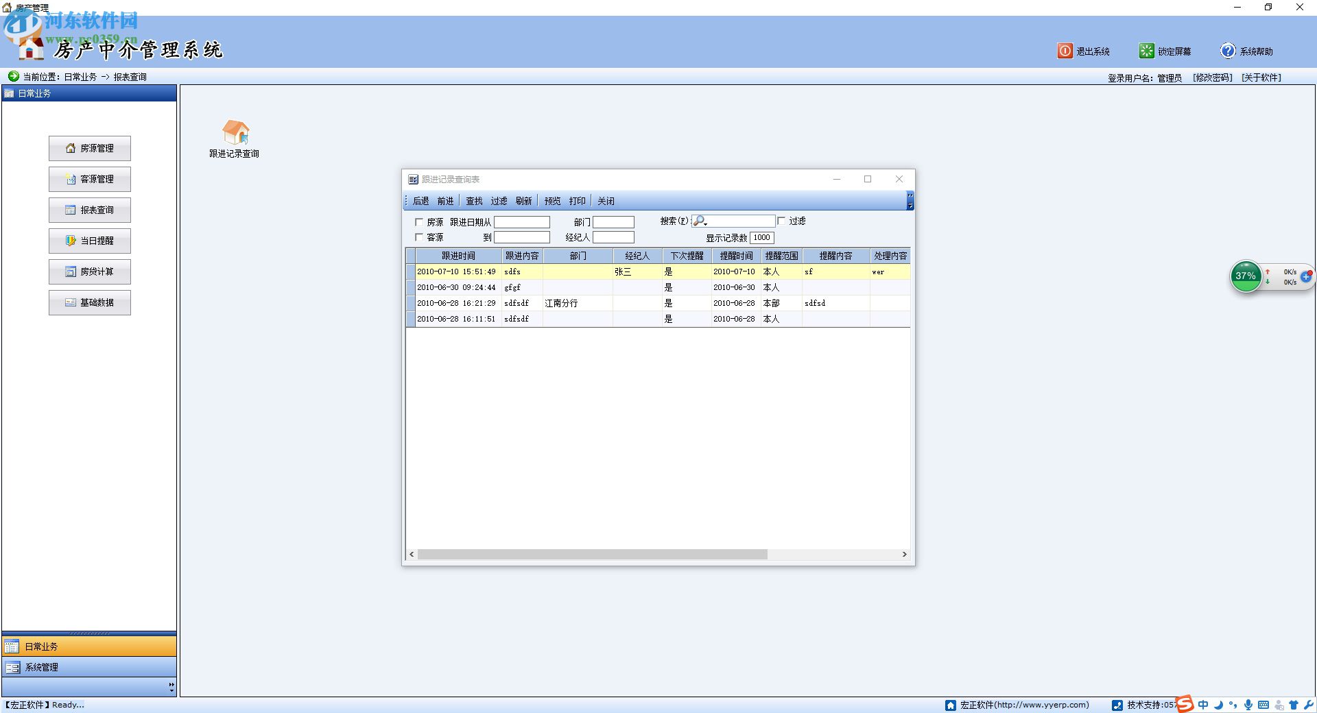Click the search magnifier icon in 搜索 box
This screenshot has height=713, width=1317.
(699, 221)
